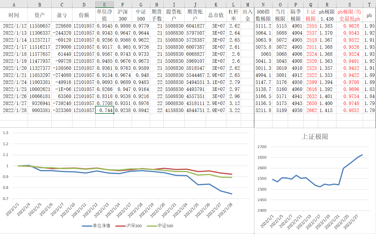This screenshot has height=234, width=376.
Task: Click the 出入金 header cell
Action: click(x=248, y=15)
